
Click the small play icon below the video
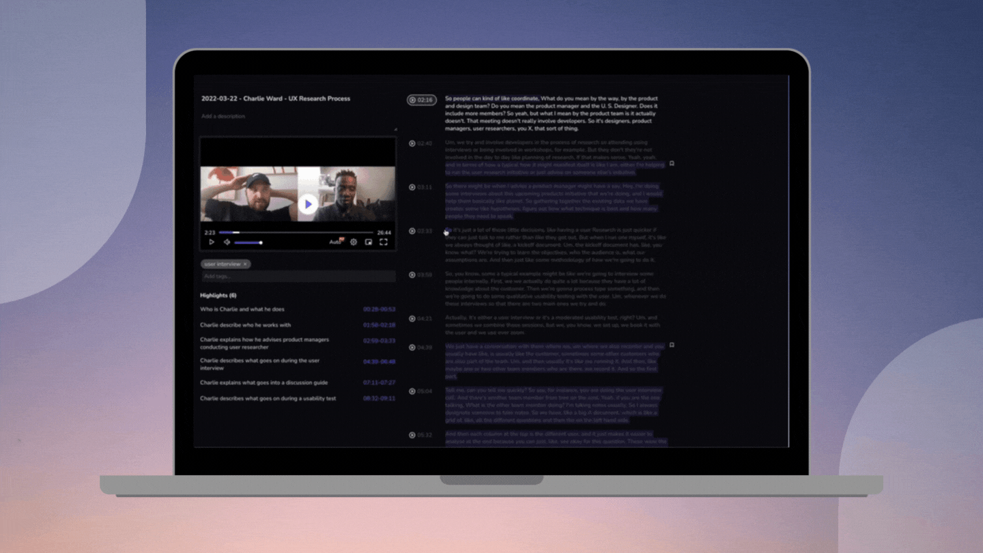point(212,242)
